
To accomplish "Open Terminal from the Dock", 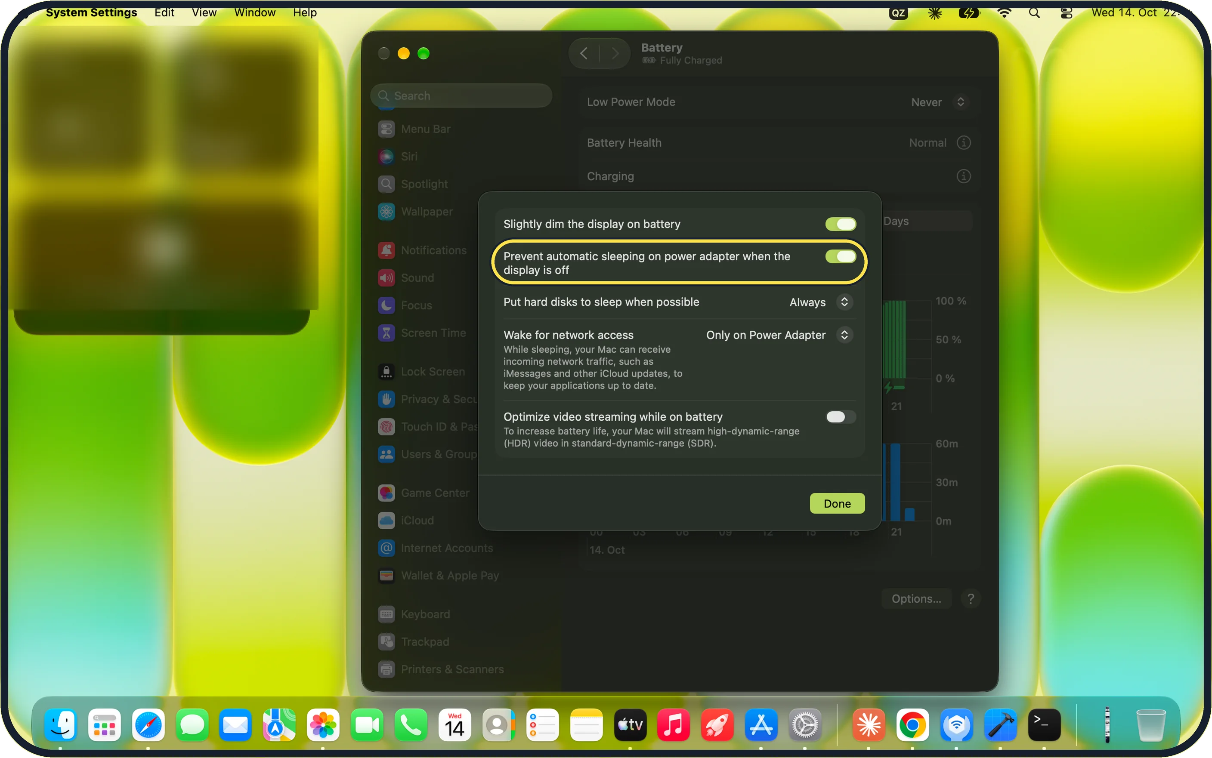I will [1045, 725].
